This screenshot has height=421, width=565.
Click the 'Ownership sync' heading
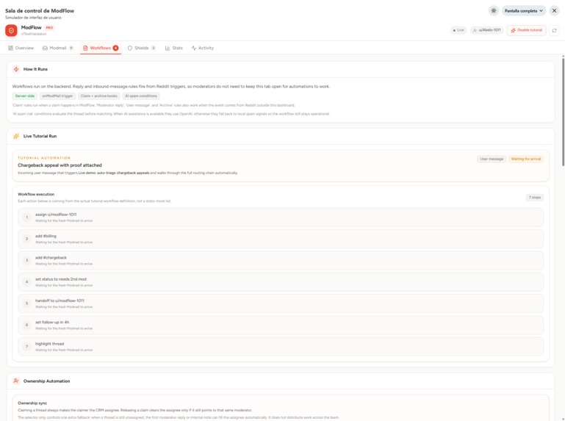click(32, 403)
